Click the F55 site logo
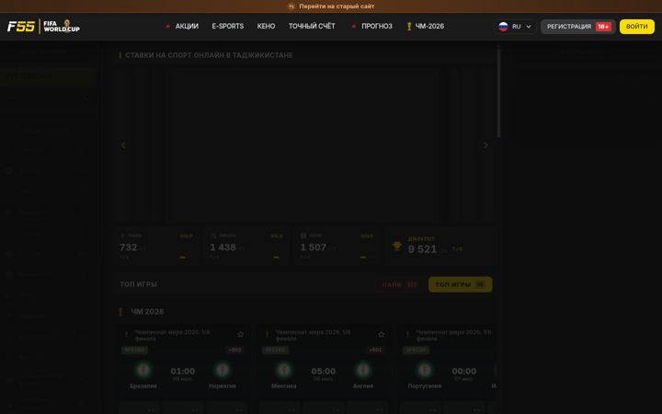 [20, 26]
